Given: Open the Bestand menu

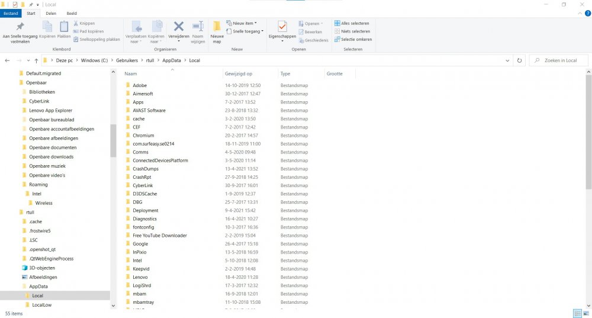Looking at the screenshot, I should (11, 12).
